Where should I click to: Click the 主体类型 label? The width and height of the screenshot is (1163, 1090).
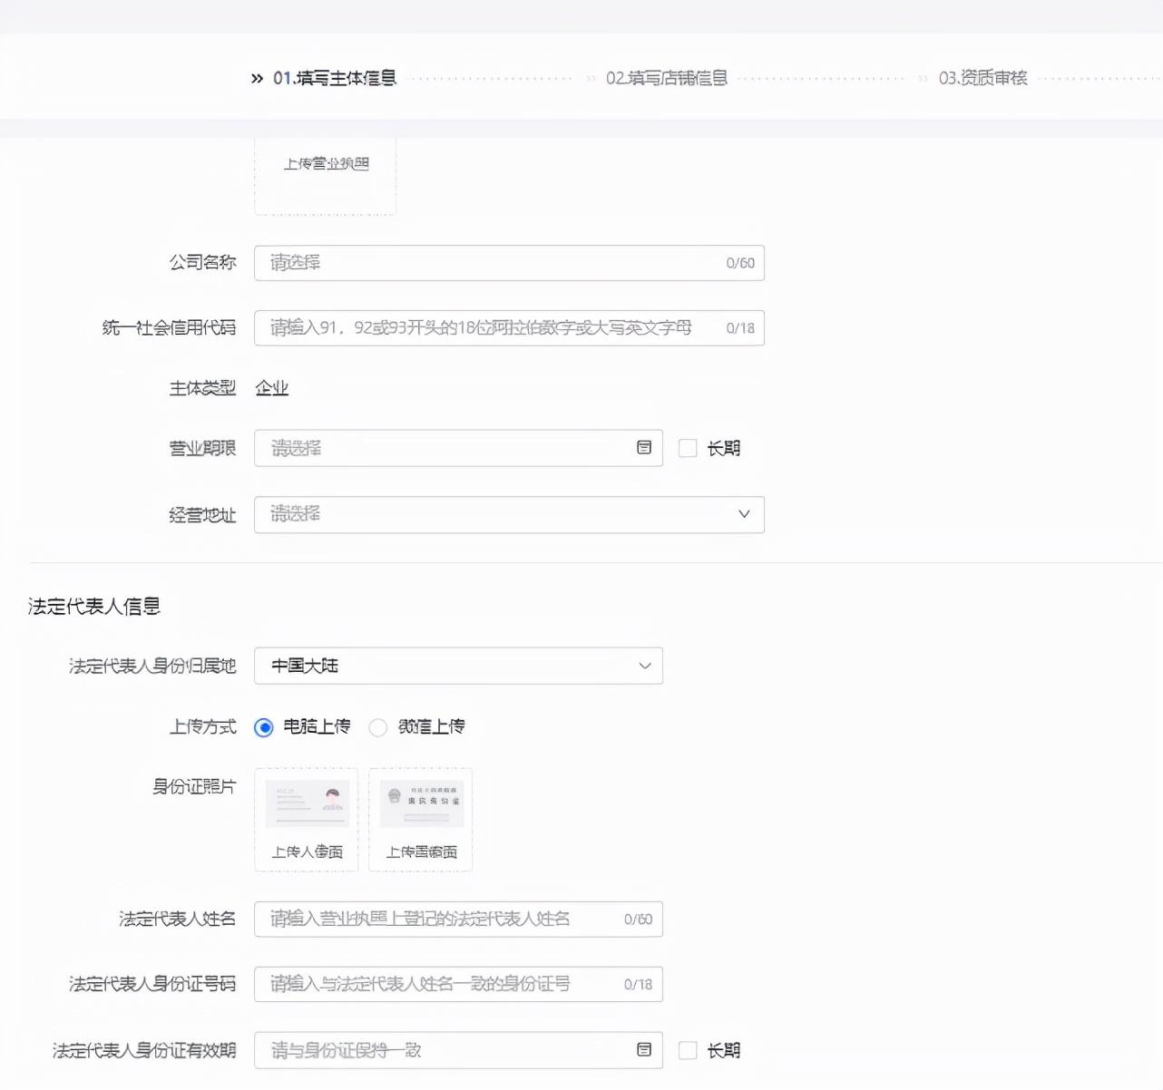pyautogui.click(x=203, y=388)
